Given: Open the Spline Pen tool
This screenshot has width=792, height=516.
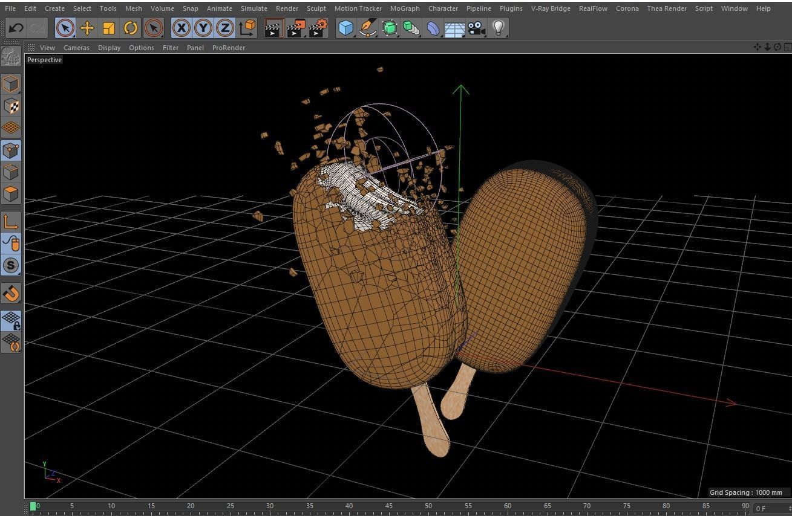Looking at the screenshot, I should [367, 28].
